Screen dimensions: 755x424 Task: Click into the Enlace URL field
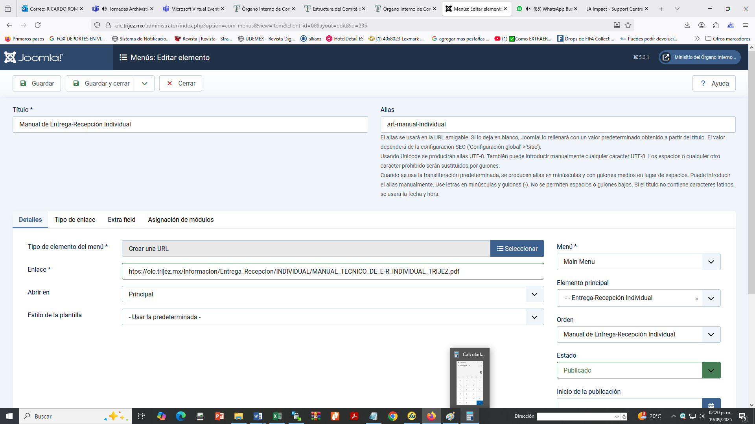coord(333,272)
